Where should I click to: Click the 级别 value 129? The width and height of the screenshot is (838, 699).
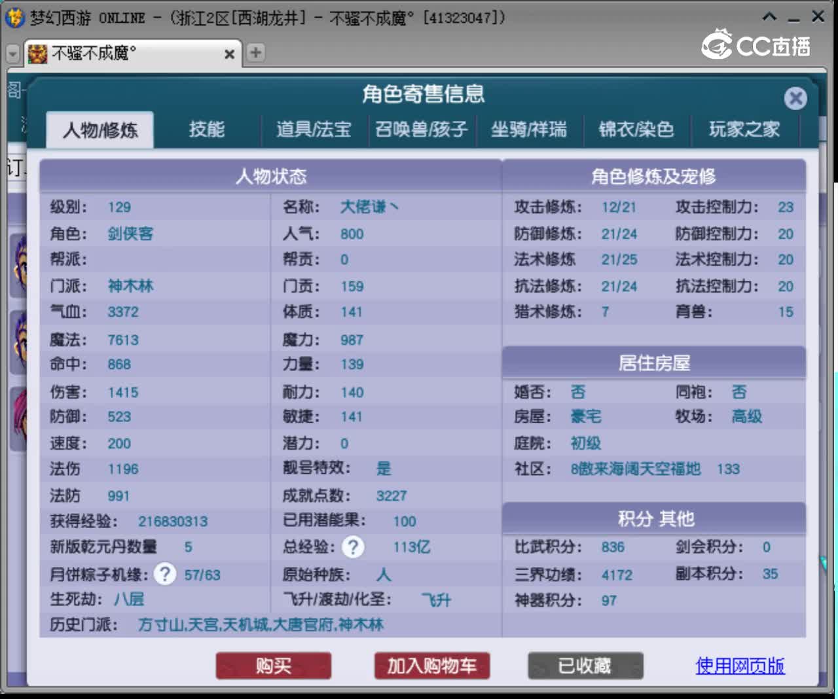[x=119, y=207]
